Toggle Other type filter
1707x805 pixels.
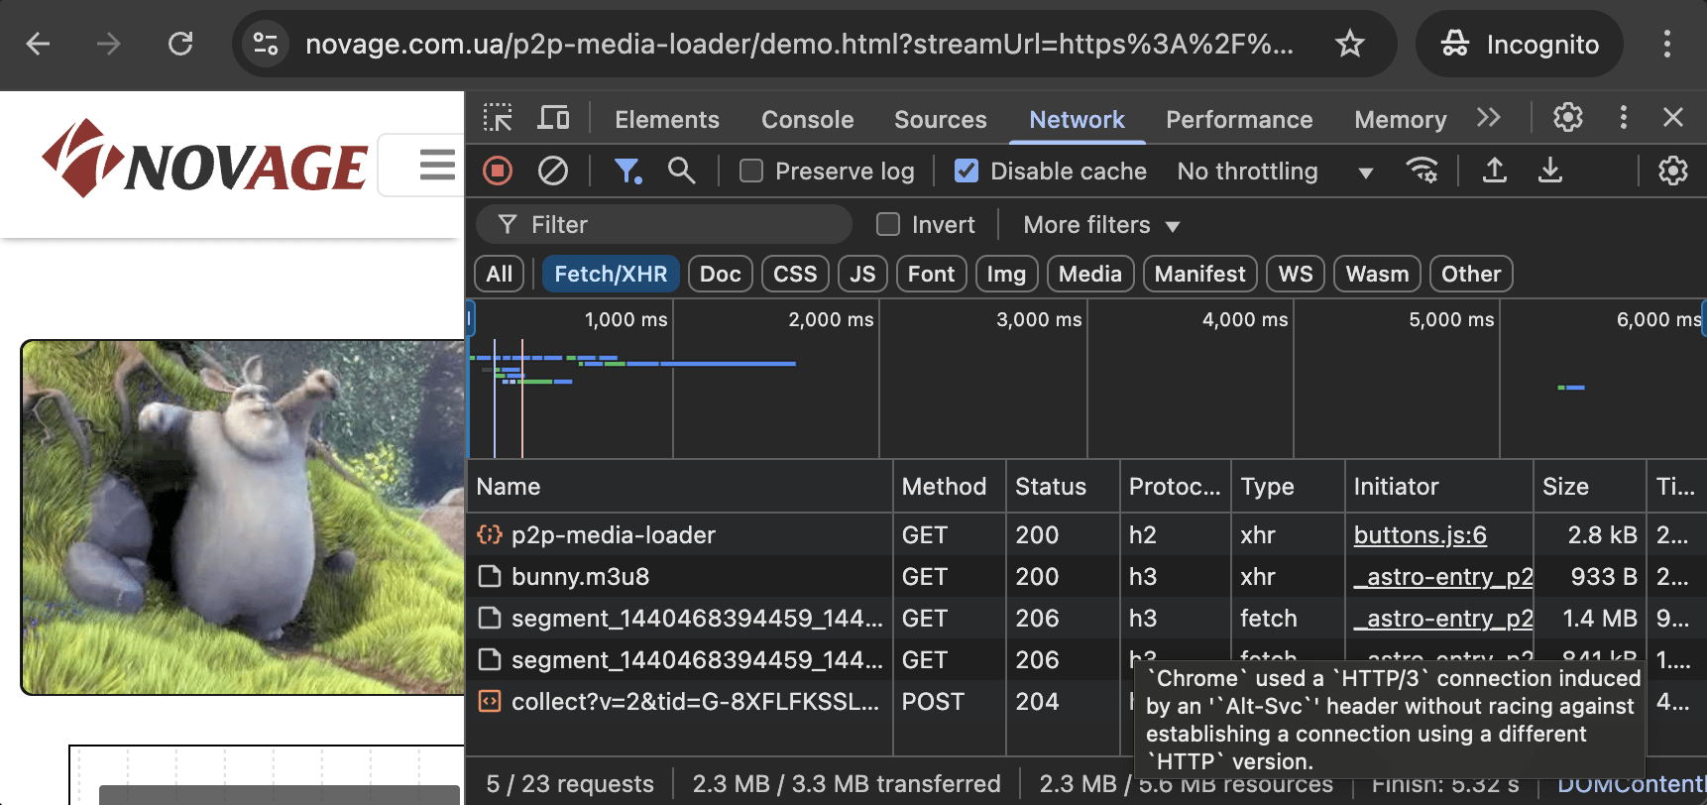tap(1471, 274)
